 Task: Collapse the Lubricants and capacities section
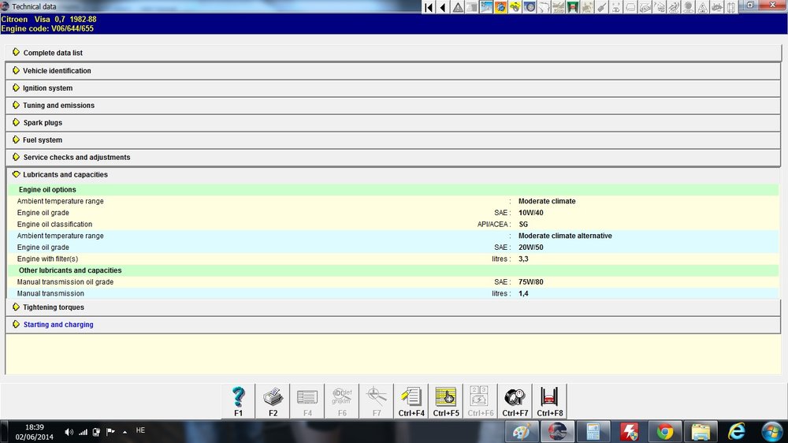point(393,174)
